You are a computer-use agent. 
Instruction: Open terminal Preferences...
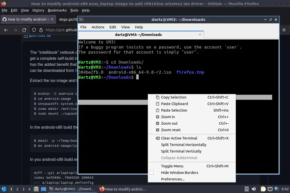(192, 179)
